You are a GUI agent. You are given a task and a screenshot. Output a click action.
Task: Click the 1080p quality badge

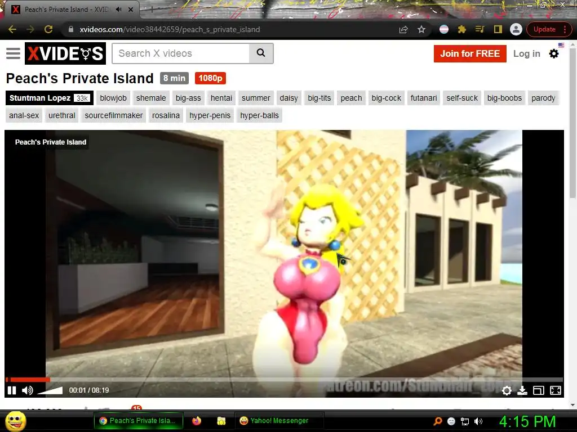210,78
